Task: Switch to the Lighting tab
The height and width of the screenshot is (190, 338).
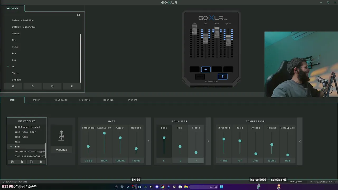Action: click(85, 100)
